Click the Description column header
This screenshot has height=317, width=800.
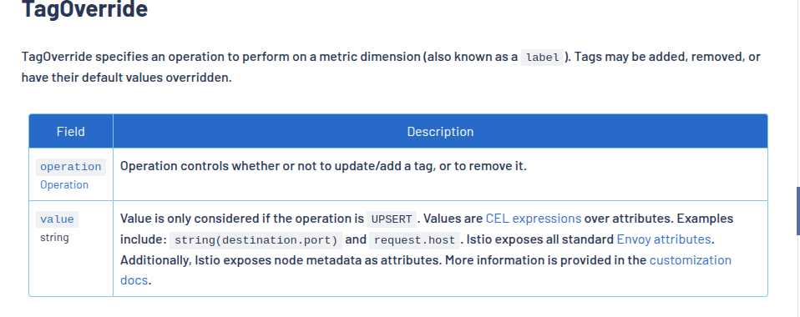click(x=440, y=132)
